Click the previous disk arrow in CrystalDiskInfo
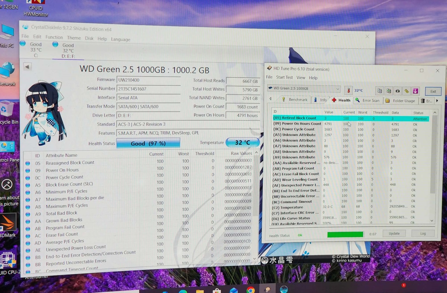This screenshot has width=447, height=293. pyautogui.click(x=27, y=67)
